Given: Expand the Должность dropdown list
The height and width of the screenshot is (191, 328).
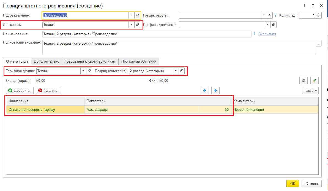Looking at the screenshot, I should point(131,25).
